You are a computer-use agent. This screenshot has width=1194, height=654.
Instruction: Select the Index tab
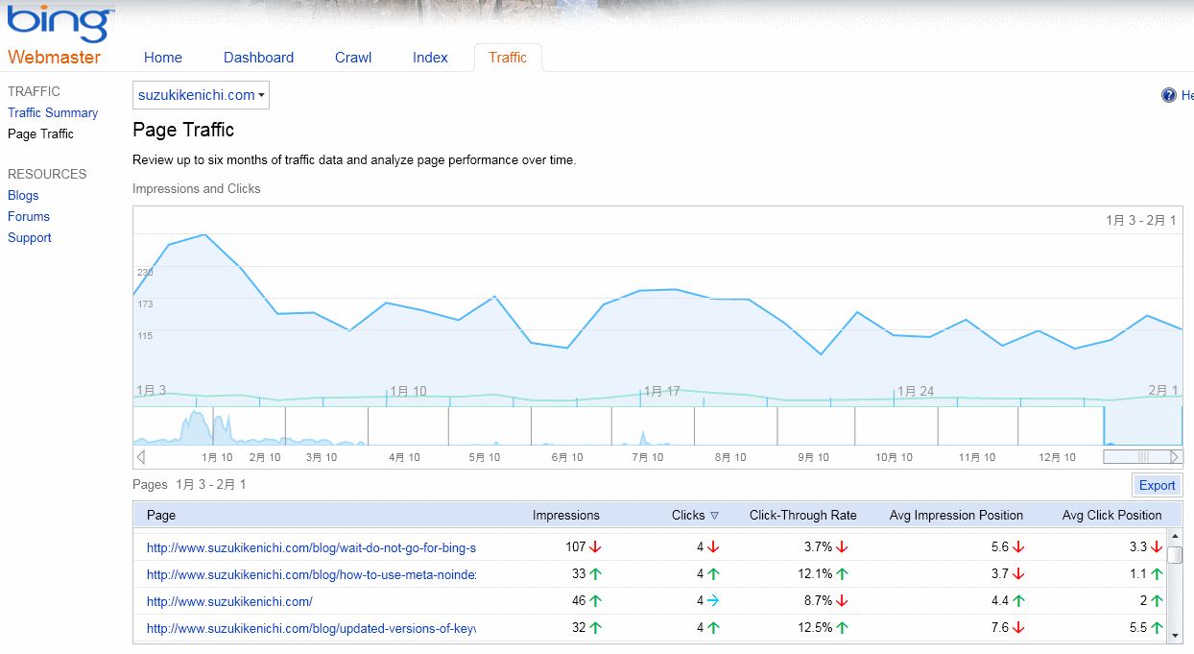click(430, 58)
